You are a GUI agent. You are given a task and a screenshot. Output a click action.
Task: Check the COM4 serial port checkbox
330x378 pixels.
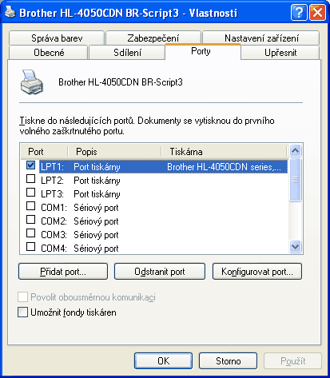(30, 247)
